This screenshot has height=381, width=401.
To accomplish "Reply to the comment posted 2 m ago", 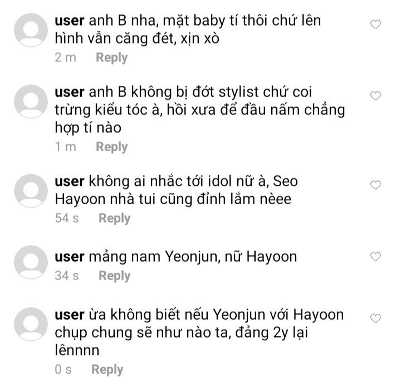I will [112, 57].
